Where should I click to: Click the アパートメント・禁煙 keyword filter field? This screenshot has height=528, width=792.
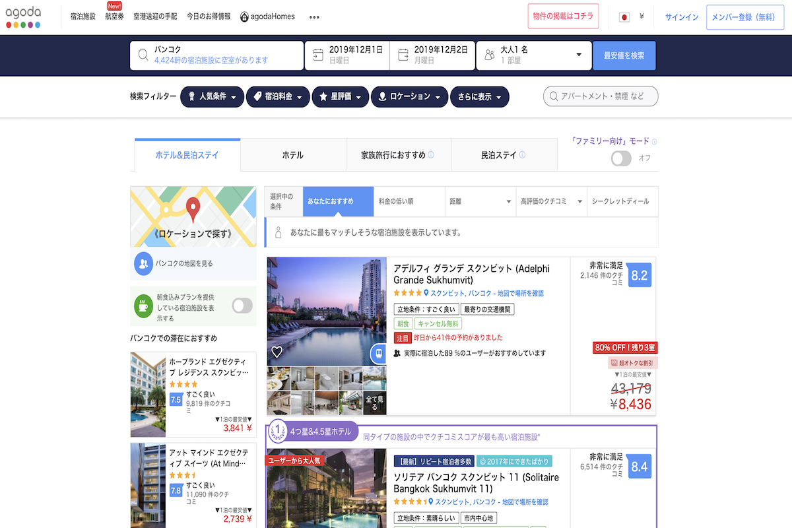(x=601, y=96)
